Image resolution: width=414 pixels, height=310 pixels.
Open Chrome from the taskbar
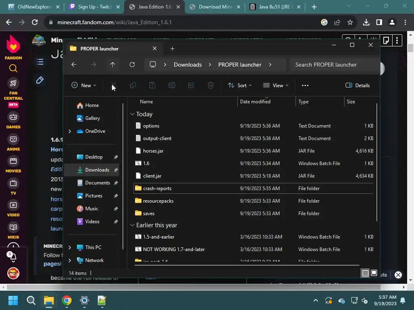click(x=67, y=300)
